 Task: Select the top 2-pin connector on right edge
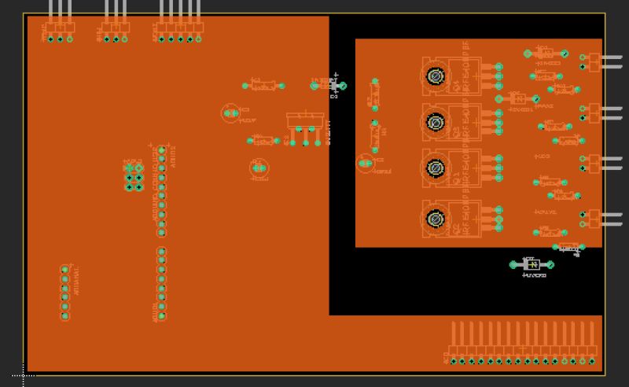click(601, 62)
